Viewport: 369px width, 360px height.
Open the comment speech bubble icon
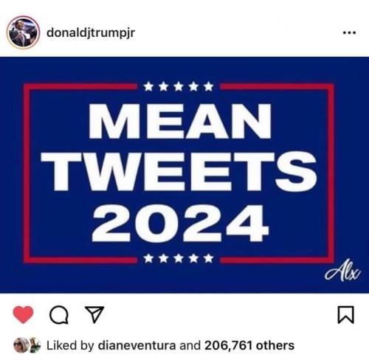(x=59, y=315)
